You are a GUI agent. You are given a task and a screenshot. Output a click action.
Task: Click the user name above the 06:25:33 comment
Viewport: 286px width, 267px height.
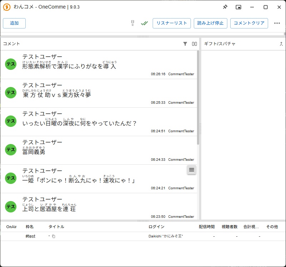42,85
